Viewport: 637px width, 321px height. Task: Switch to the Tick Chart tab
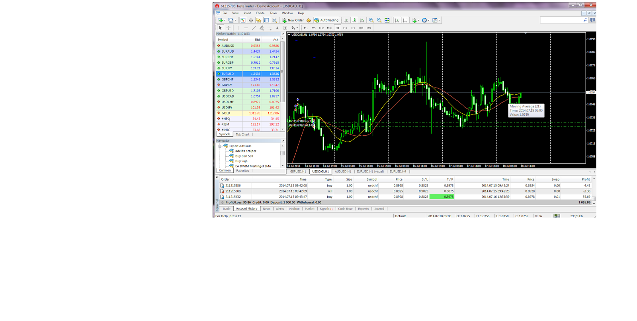(x=242, y=134)
